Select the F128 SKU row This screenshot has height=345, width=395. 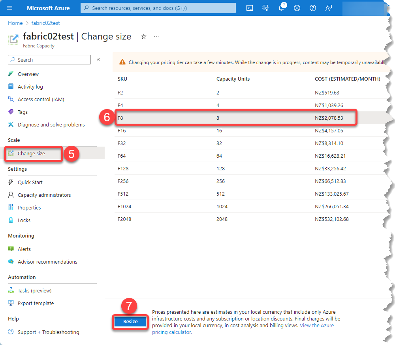click(x=250, y=168)
